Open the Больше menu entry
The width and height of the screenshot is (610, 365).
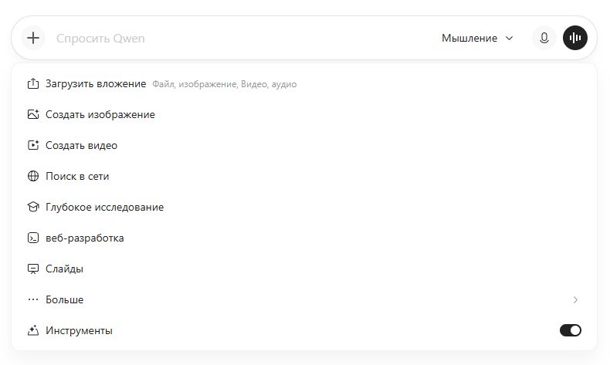click(x=304, y=299)
